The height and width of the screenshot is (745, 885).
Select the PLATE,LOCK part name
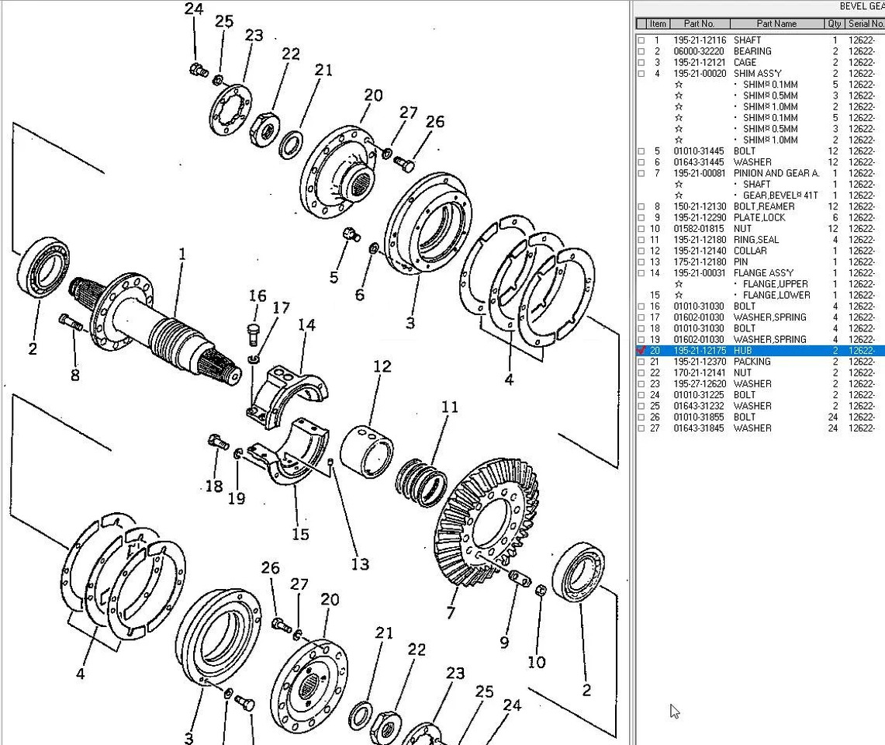click(x=759, y=217)
